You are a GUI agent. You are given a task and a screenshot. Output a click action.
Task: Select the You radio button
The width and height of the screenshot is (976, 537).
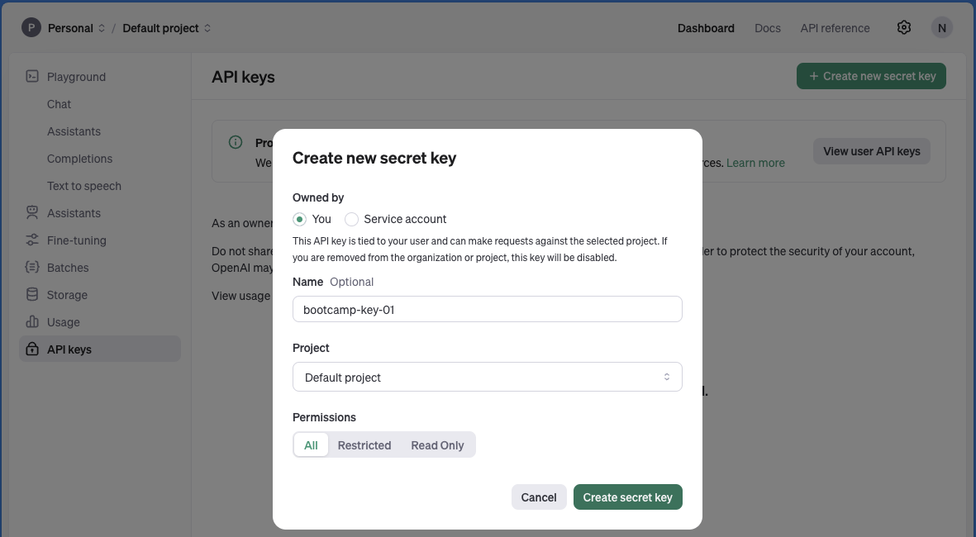[x=299, y=219]
